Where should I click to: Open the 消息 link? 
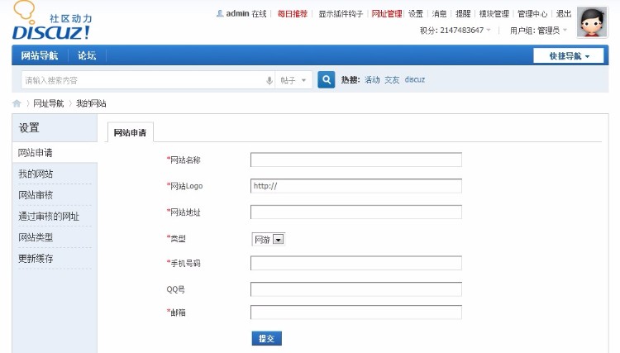tap(439, 14)
